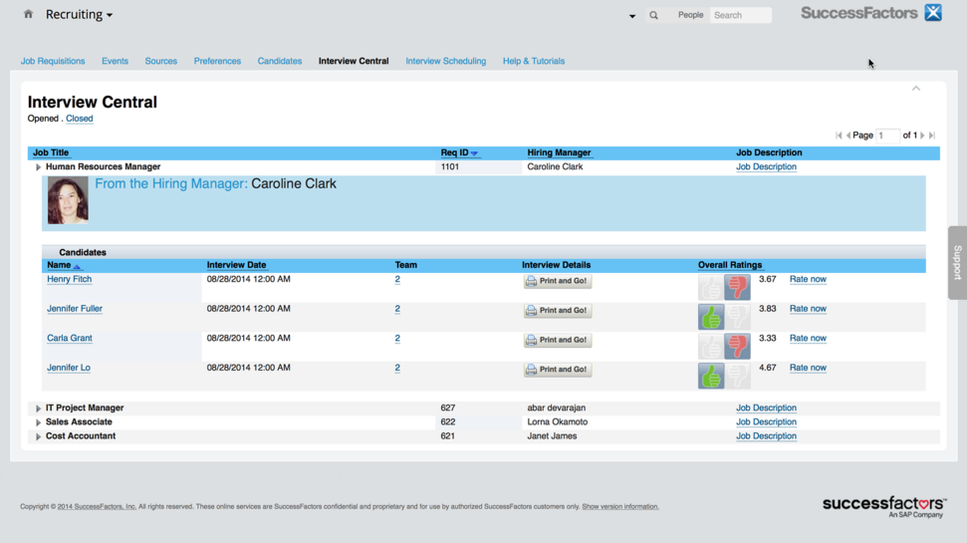
Task: Print and Go for Carla Grant
Action: (558, 340)
